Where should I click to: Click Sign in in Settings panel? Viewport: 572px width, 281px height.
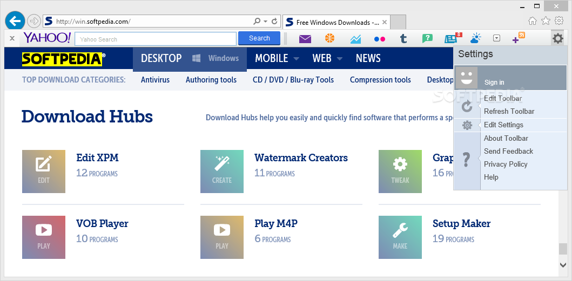(x=494, y=83)
